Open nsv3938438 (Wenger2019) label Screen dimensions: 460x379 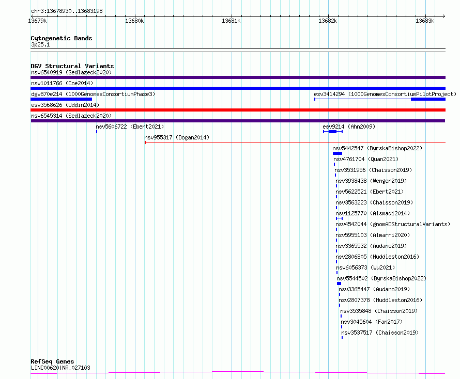[x=371, y=181]
